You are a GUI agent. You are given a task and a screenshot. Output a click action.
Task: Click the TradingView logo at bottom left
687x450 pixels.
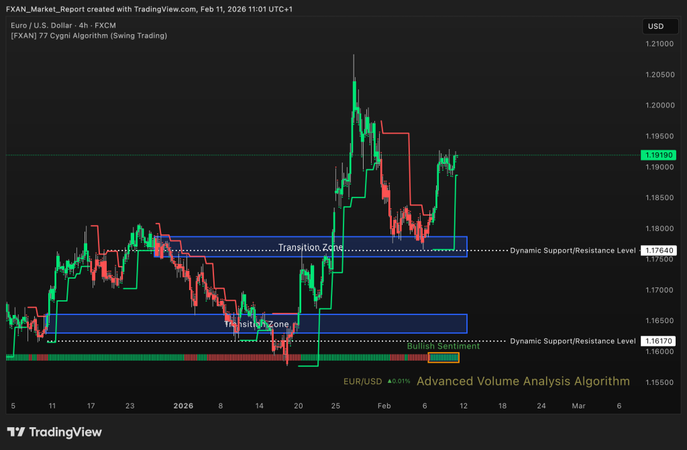[x=54, y=432]
